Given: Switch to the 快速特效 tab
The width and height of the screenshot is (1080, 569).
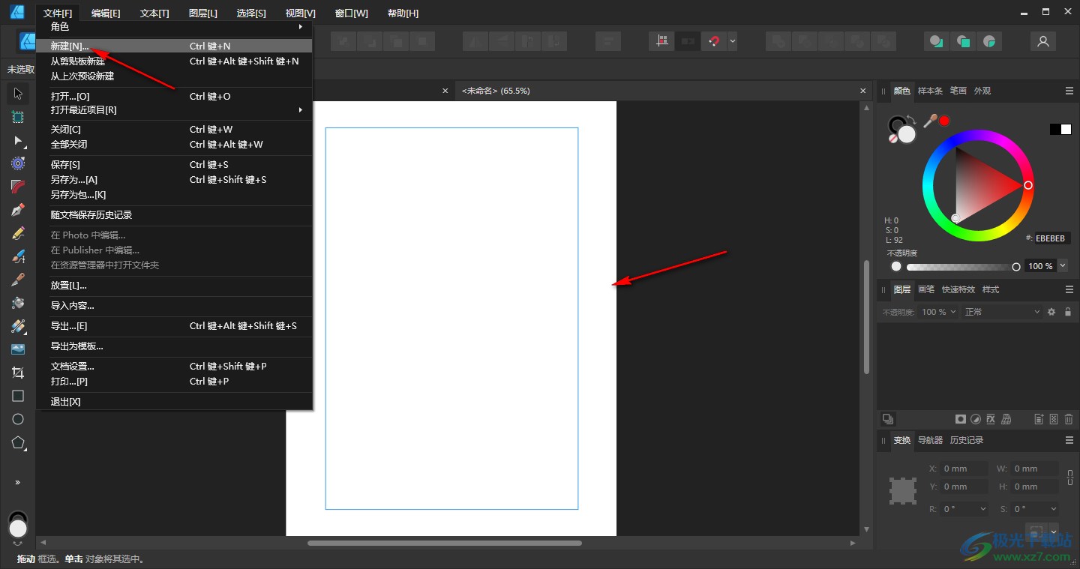Looking at the screenshot, I should coord(958,289).
